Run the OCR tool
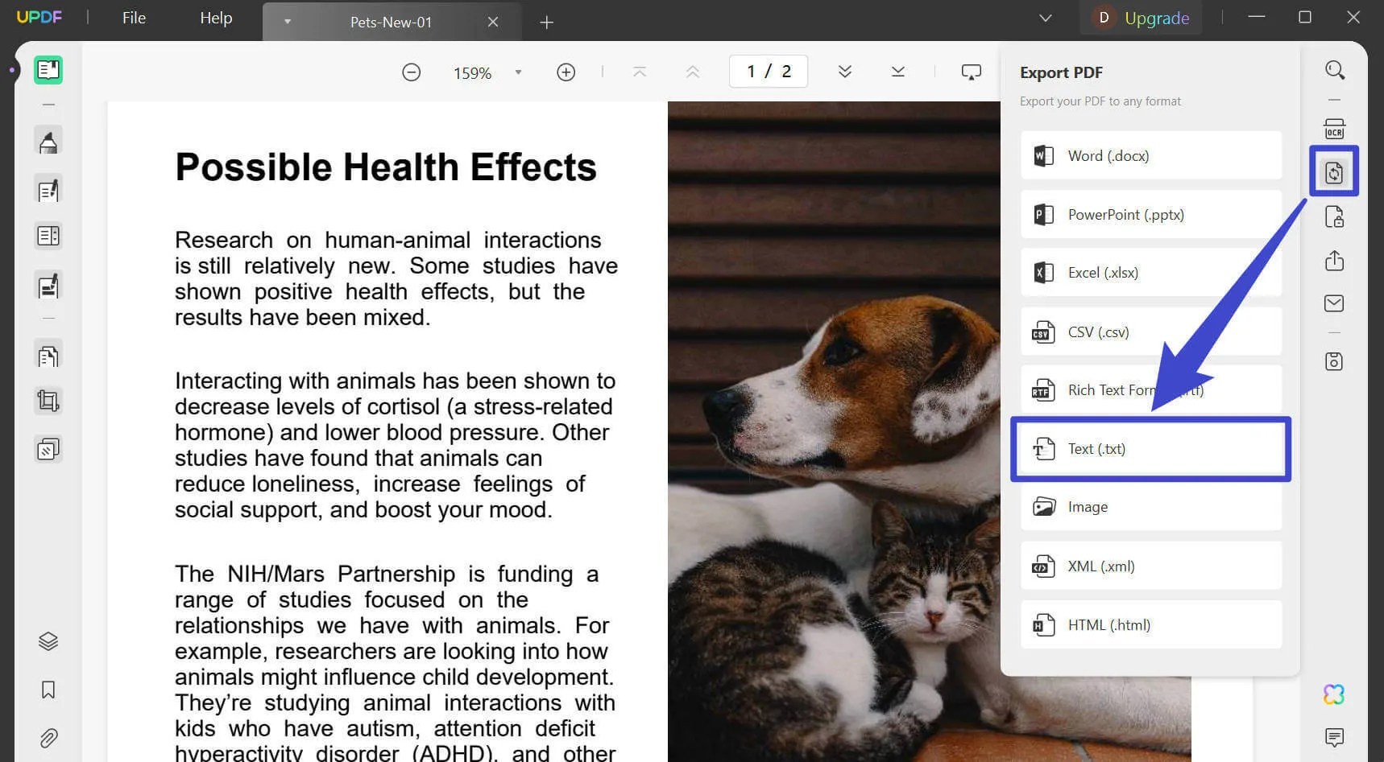 (1334, 128)
